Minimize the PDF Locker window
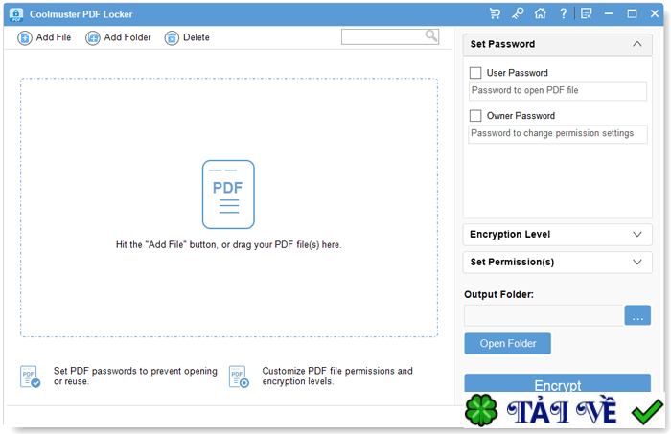Viewport: 671px width, 434px height. [x=609, y=13]
